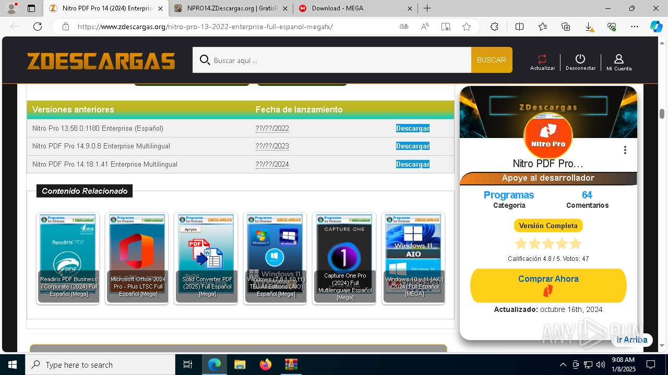This screenshot has height=375, width=668.
Task: Launch Firefox from the taskbar
Action: [266, 365]
